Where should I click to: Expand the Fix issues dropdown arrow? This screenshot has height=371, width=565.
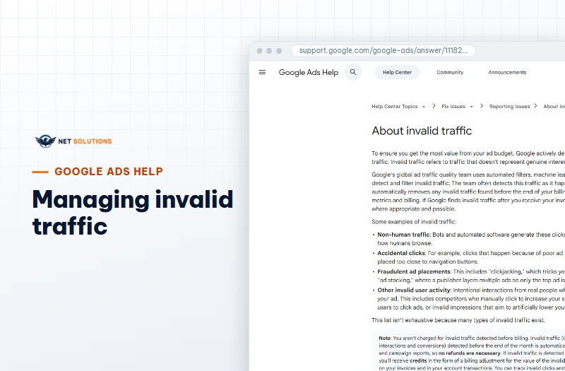471,107
